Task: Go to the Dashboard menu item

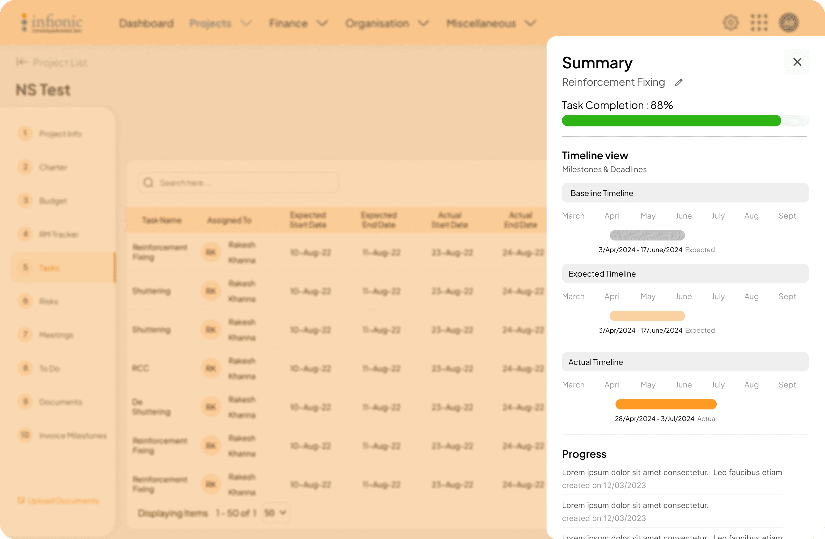Action: tap(146, 23)
